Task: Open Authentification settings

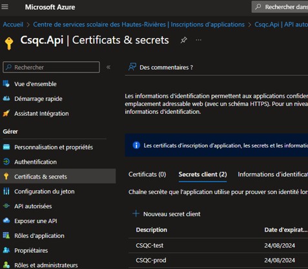Action: pos(36,162)
